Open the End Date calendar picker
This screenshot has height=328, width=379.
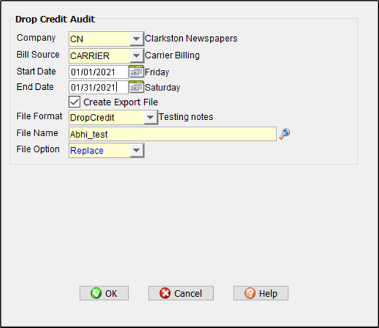tap(136, 87)
